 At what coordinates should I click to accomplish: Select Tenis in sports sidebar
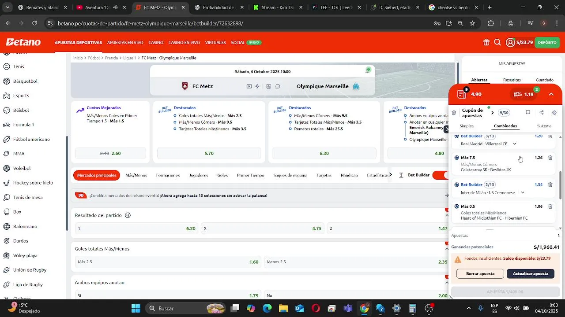[x=19, y=66]
